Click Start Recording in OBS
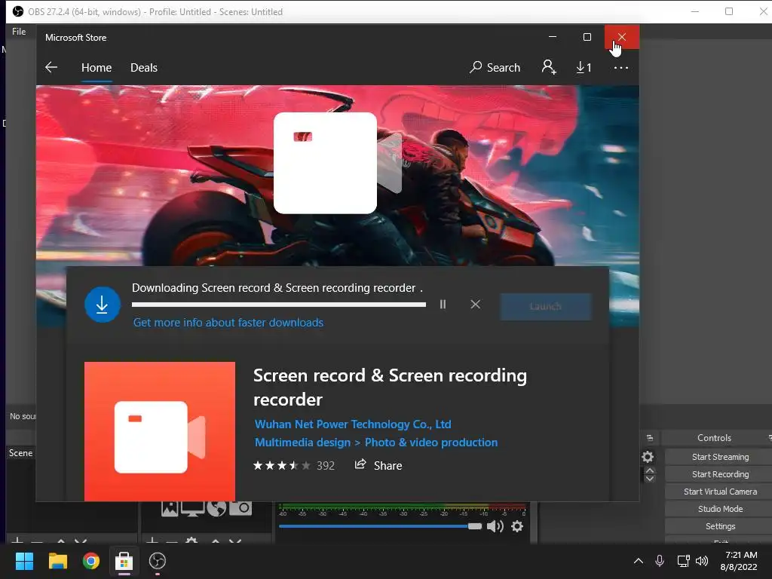772x579 pixels. click(x=720, y=474)
